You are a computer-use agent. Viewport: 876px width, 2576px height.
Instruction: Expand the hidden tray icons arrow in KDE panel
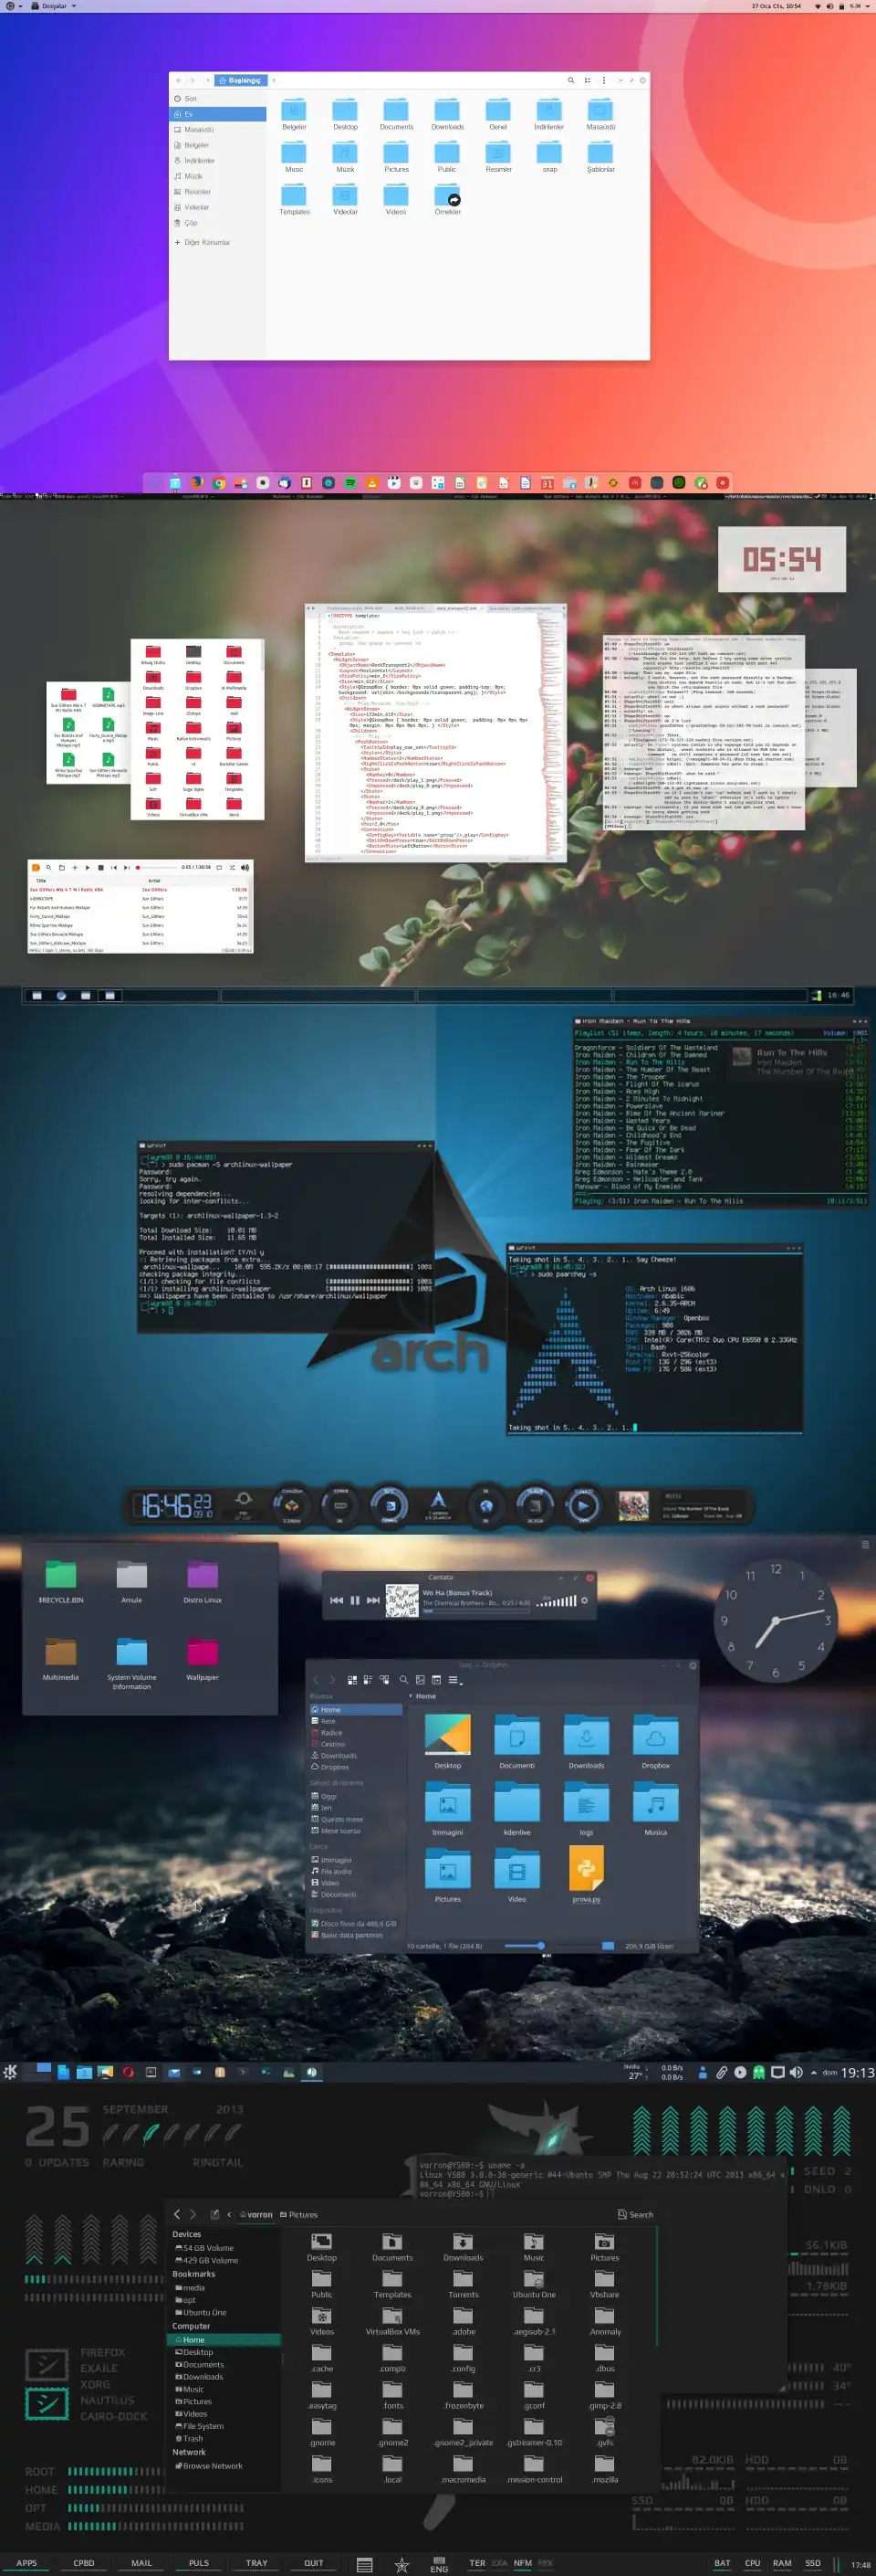(814, 2072)
